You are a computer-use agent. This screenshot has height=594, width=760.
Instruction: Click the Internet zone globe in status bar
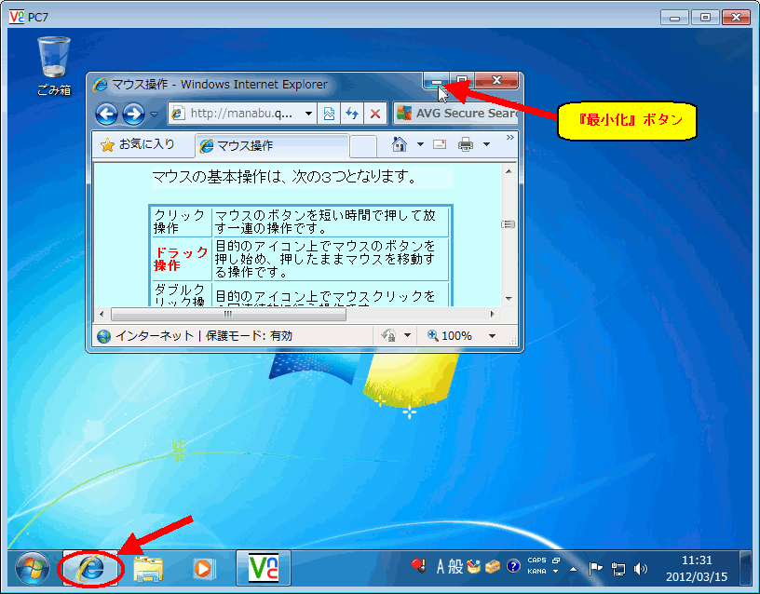click(x=103, y=335)
